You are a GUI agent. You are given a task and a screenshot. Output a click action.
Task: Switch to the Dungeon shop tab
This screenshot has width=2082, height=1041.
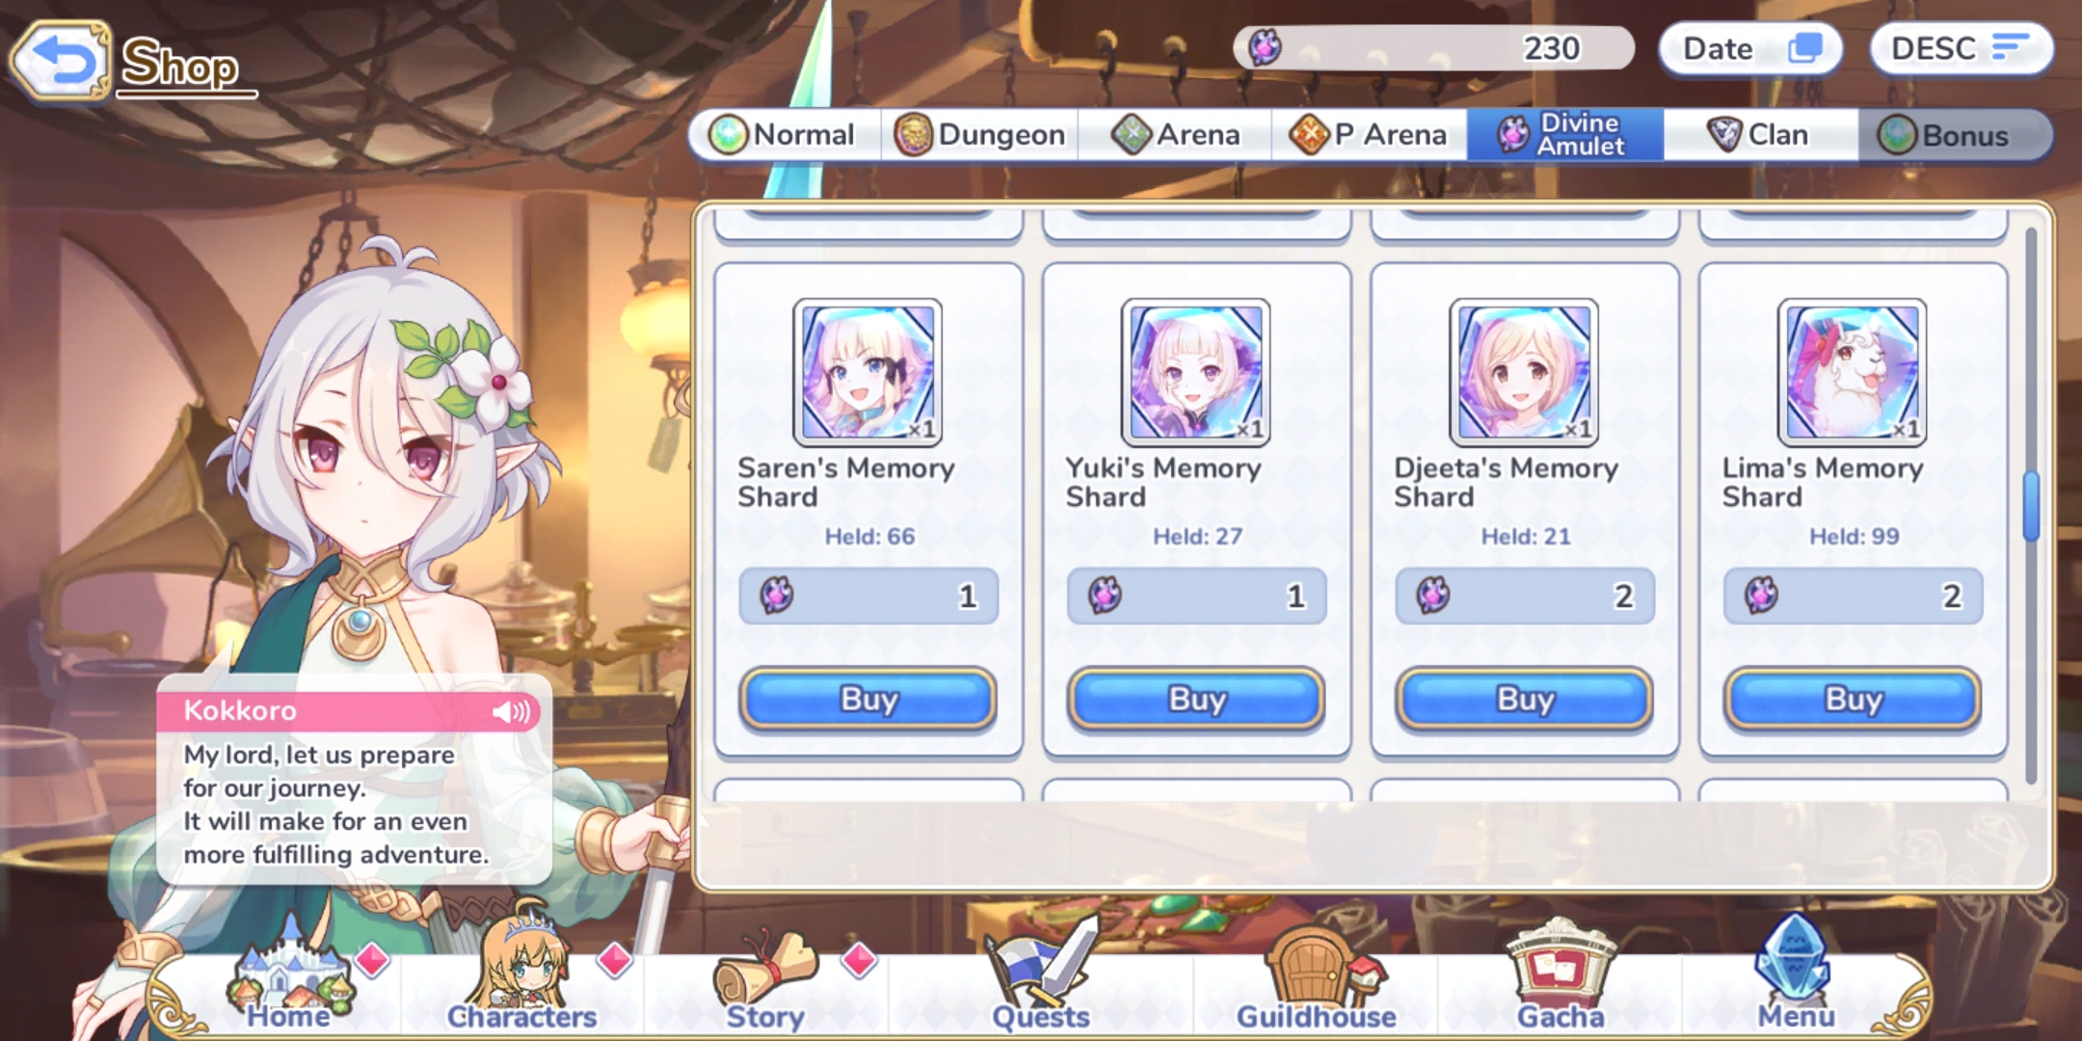(980, 135)
